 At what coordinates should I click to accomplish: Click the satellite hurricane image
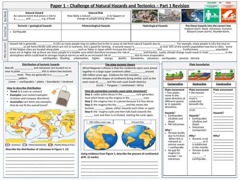pyautogui.click(x=192, y=15)
